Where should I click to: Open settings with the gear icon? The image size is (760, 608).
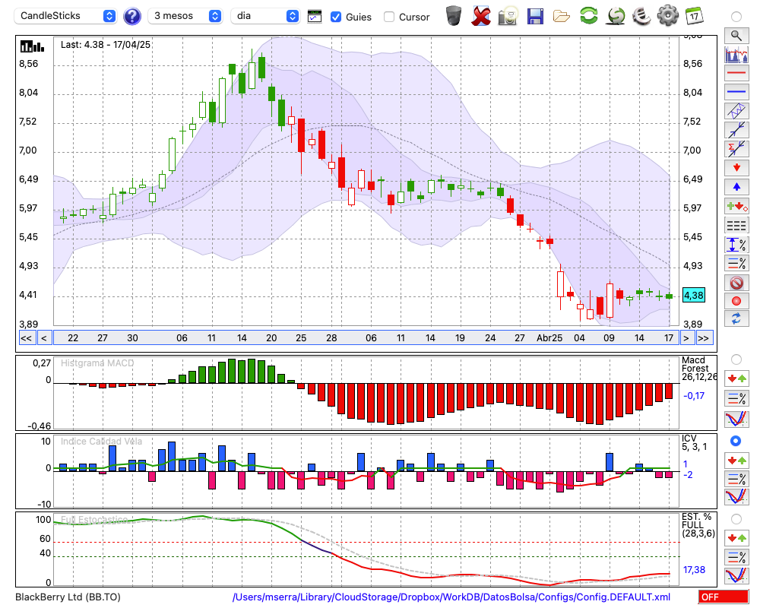click(x=668, y=15)
